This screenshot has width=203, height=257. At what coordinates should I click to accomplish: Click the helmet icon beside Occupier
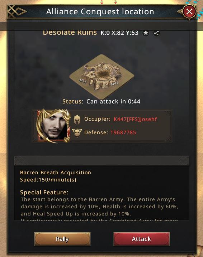pyautogui.click(x=77, y=120)
